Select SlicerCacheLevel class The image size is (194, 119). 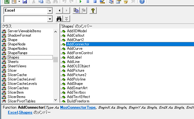pyautogui.click(x=21, y=79)
